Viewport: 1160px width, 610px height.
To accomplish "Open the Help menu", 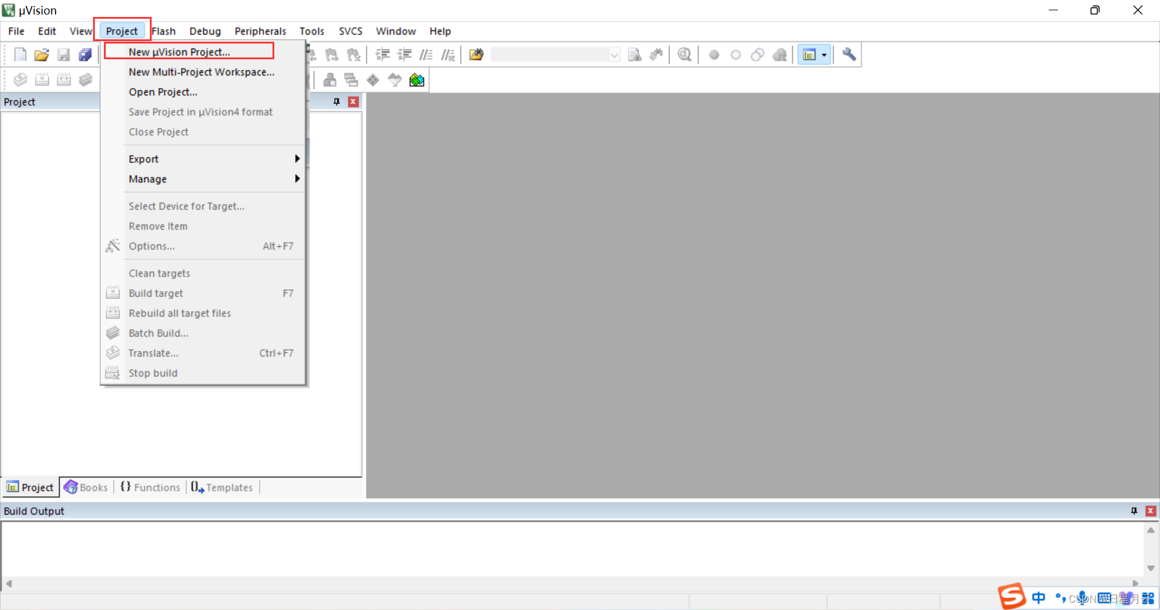I will [x=440, y=31].
